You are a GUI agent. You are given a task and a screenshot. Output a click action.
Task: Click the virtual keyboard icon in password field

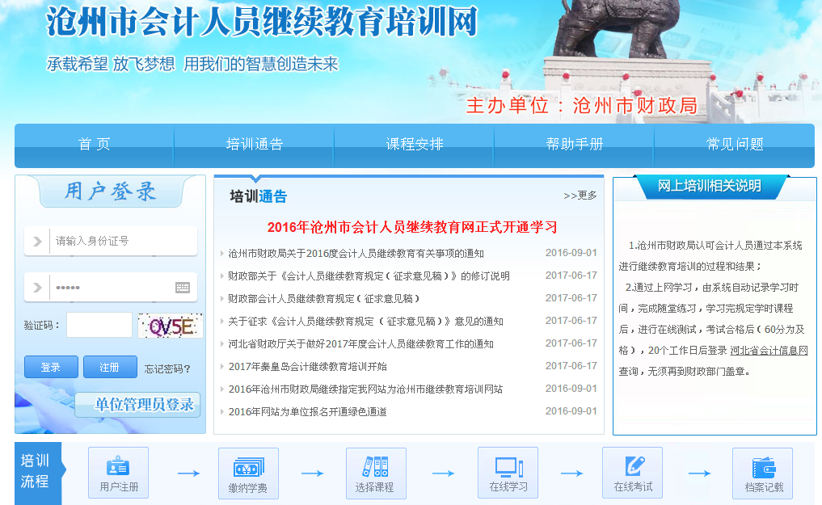(183, 288)
